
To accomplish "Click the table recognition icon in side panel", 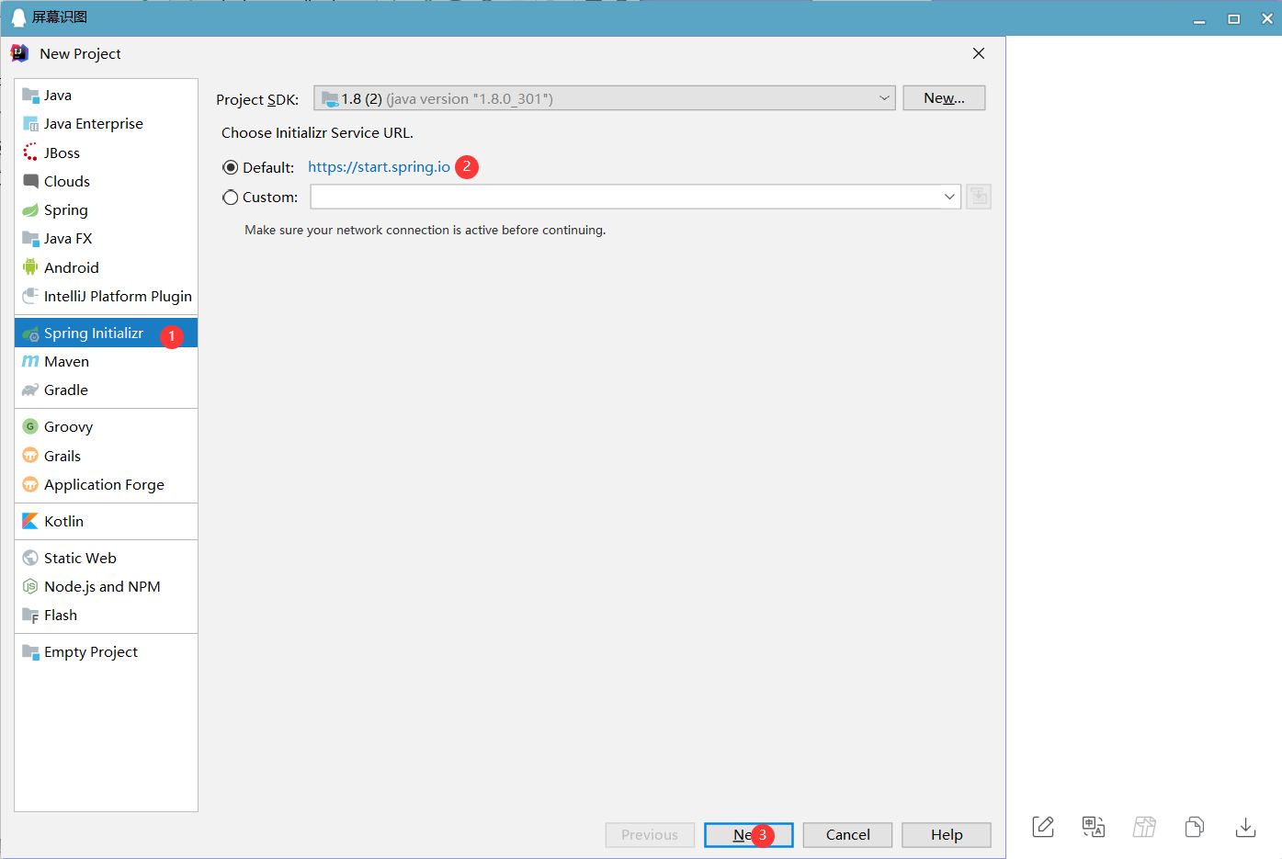I will click(x=1144, y=826).
